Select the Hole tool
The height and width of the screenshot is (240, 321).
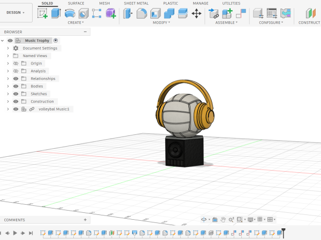pyautogui.click(x=83, y=13)
